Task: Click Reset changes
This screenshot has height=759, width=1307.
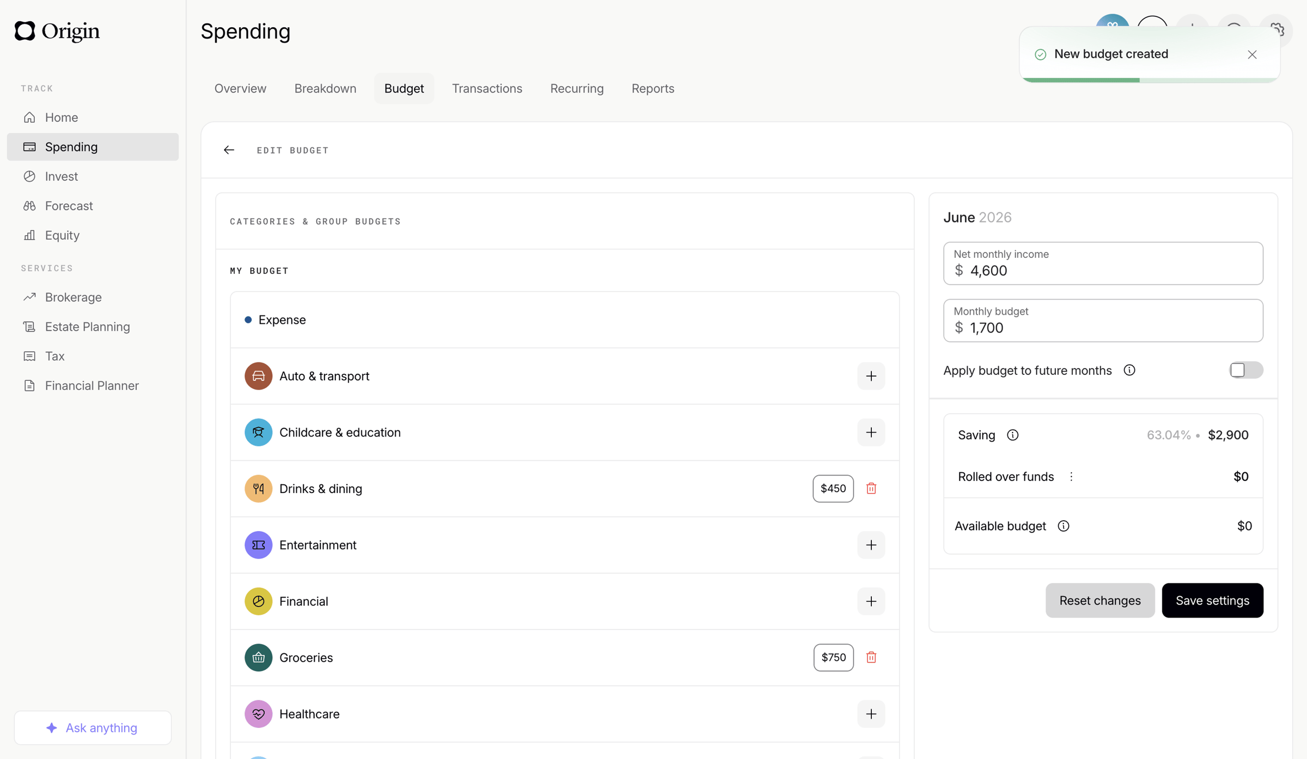Action: pos(1100,600)
